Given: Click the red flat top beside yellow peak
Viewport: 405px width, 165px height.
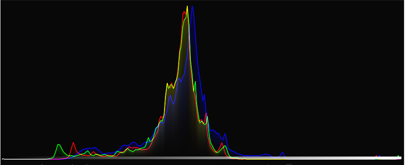Looking at the screenshot, I should [184, 12].
